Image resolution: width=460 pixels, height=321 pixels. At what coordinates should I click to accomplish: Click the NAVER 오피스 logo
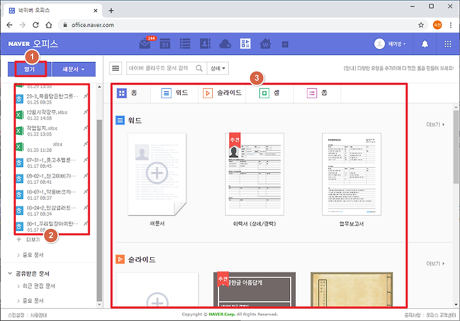pos(33,43)
